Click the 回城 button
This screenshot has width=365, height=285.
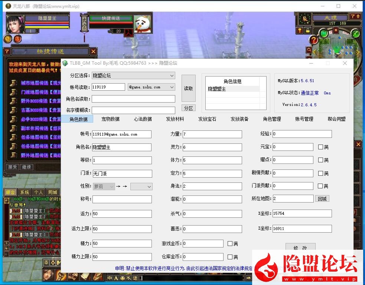(322, 198)
